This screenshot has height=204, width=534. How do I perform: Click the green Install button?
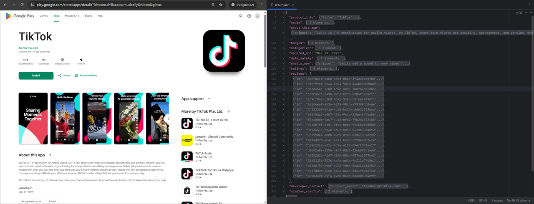36,76
